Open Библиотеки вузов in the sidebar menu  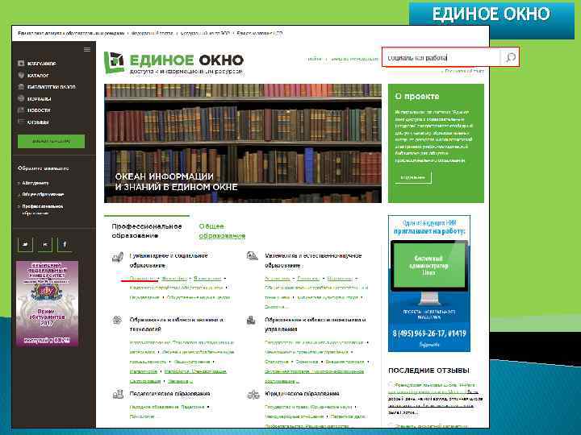pos(52,87)
